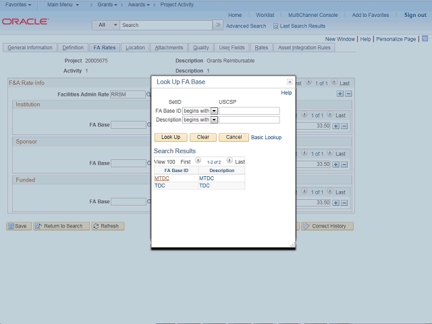Show next result arrow in Search Results
The image size is (432, 324).
(230, 160)
